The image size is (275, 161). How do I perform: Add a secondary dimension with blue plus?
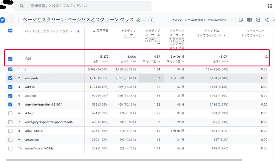tap(78, 31)
